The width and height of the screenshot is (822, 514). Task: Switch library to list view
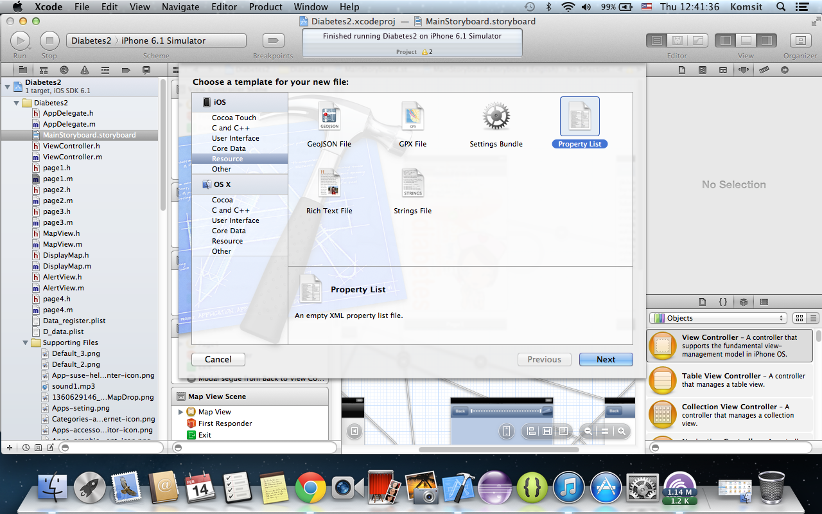coord(813,318)
